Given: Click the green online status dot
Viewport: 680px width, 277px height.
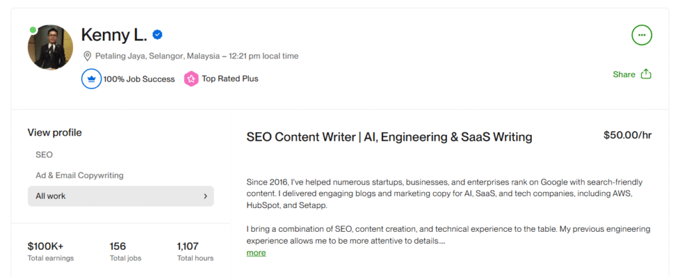Looking at the screenshot, I should tap(33, 30).
